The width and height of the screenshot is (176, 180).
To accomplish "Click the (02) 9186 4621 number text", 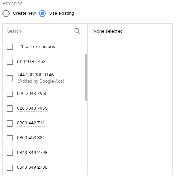I will click(32, 62).
